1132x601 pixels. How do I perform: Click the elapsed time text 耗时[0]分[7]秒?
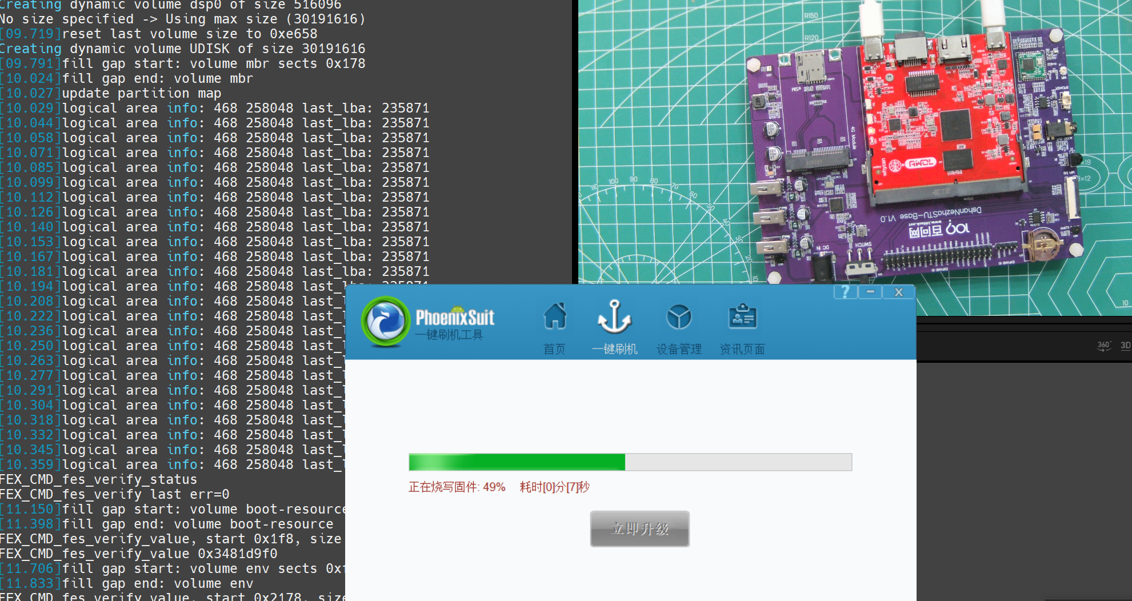(x=554, y=487)
